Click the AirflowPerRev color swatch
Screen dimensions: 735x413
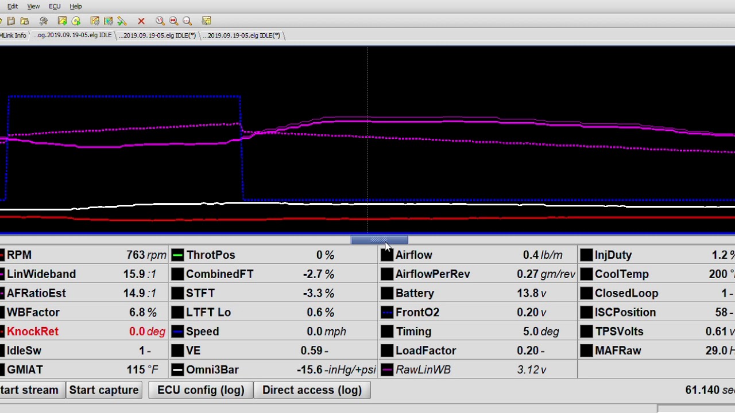[387, 274]
